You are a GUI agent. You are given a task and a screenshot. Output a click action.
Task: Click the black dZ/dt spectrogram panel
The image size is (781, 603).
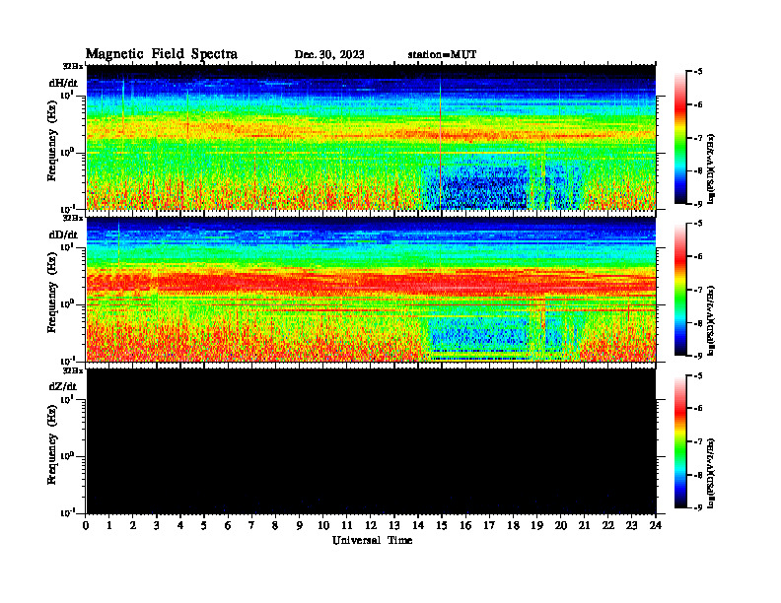click(x=371, y=441)
